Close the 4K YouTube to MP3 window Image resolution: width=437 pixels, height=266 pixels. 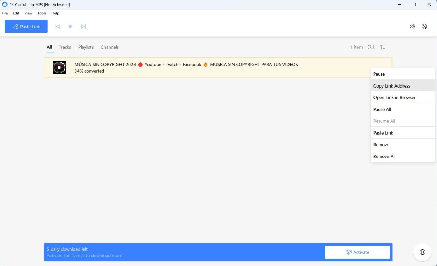[429, 4]
